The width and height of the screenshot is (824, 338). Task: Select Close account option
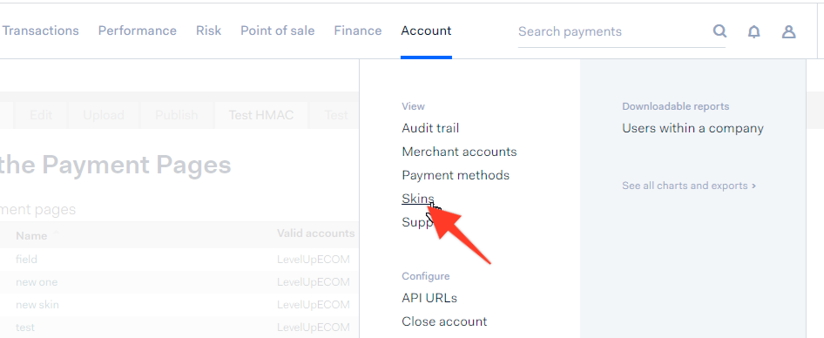[x=444, y=321]
